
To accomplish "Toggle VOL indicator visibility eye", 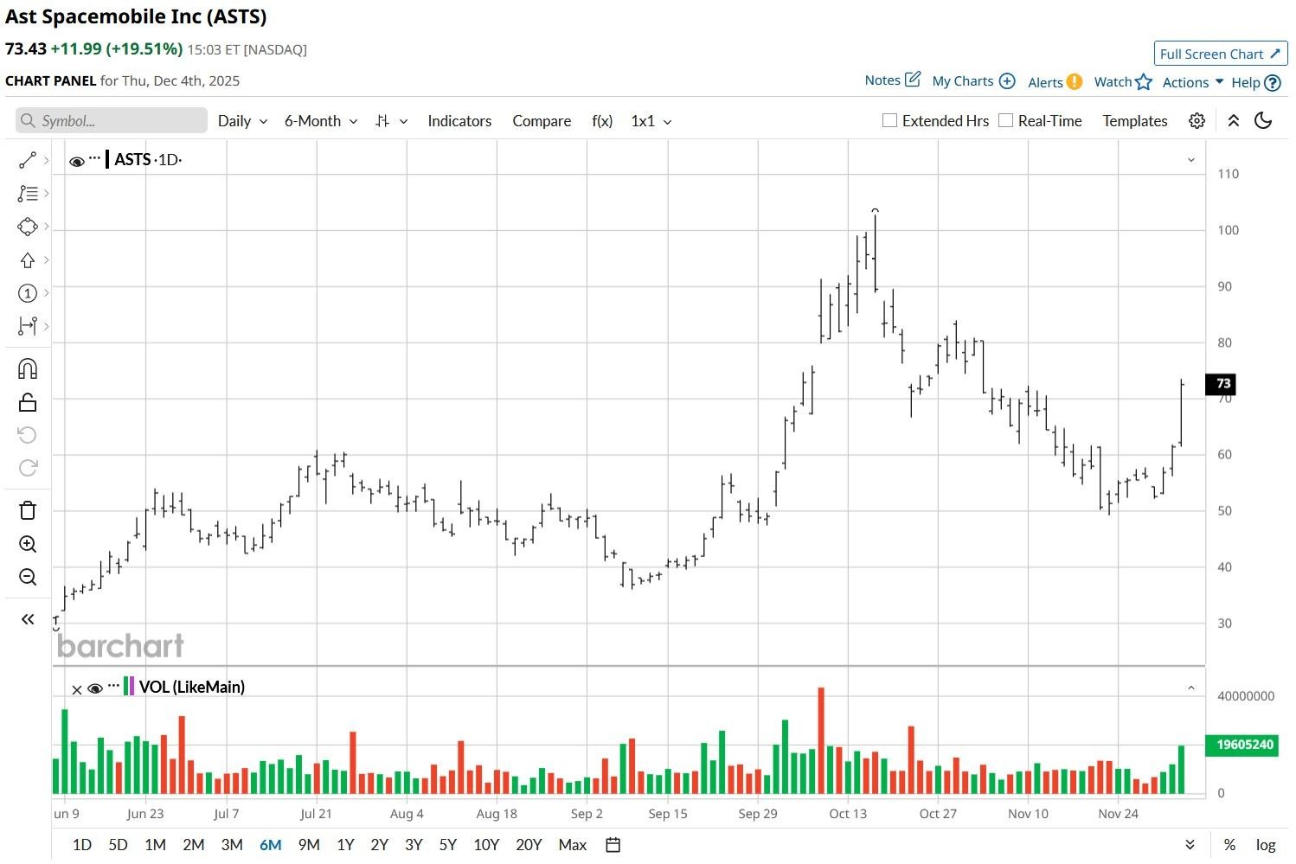I will (x=95, y=689).
